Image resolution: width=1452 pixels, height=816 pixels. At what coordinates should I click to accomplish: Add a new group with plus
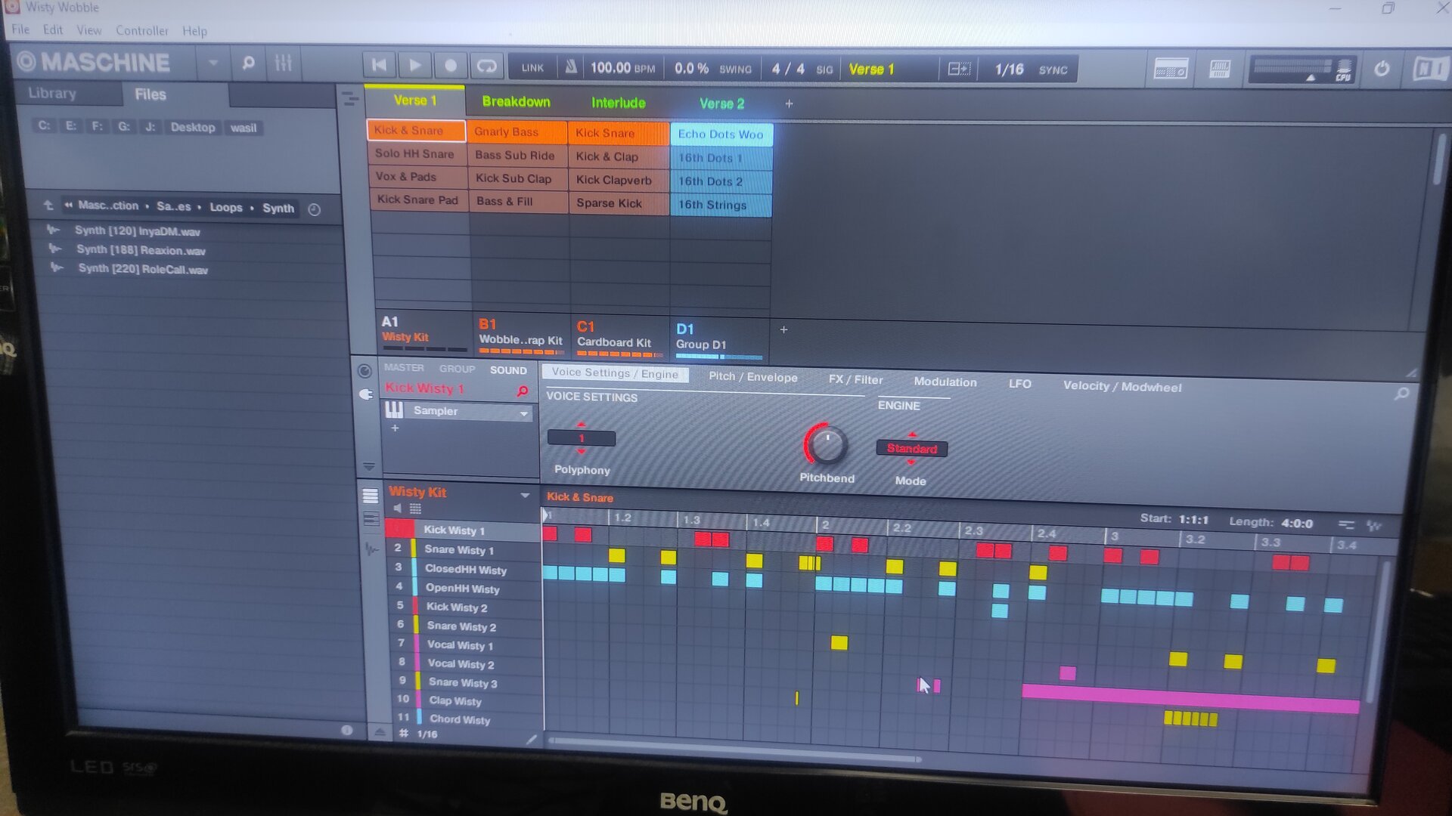pos(783,329)
